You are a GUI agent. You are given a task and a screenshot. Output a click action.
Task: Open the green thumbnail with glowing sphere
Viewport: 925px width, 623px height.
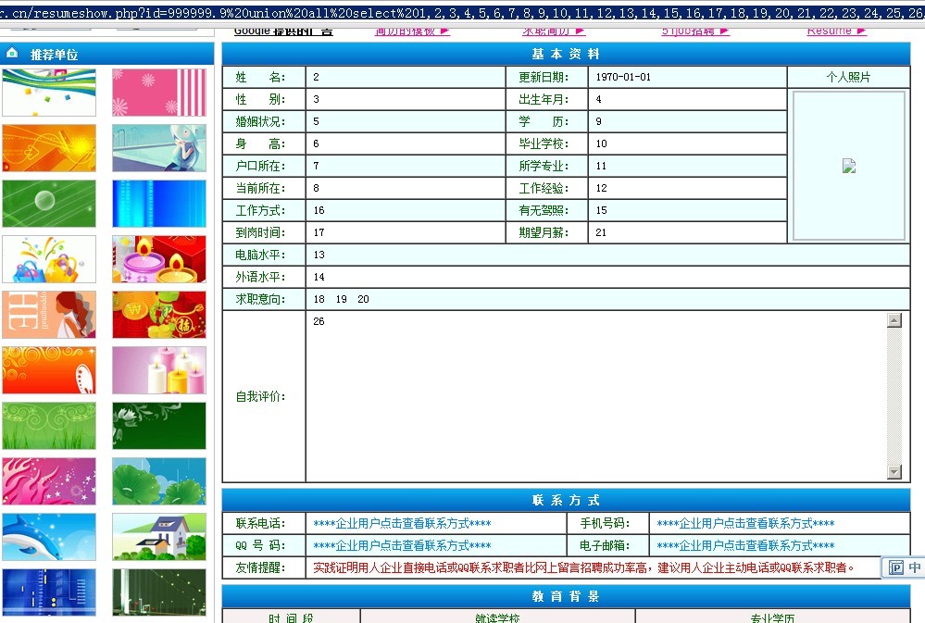[x=49, y=204]
